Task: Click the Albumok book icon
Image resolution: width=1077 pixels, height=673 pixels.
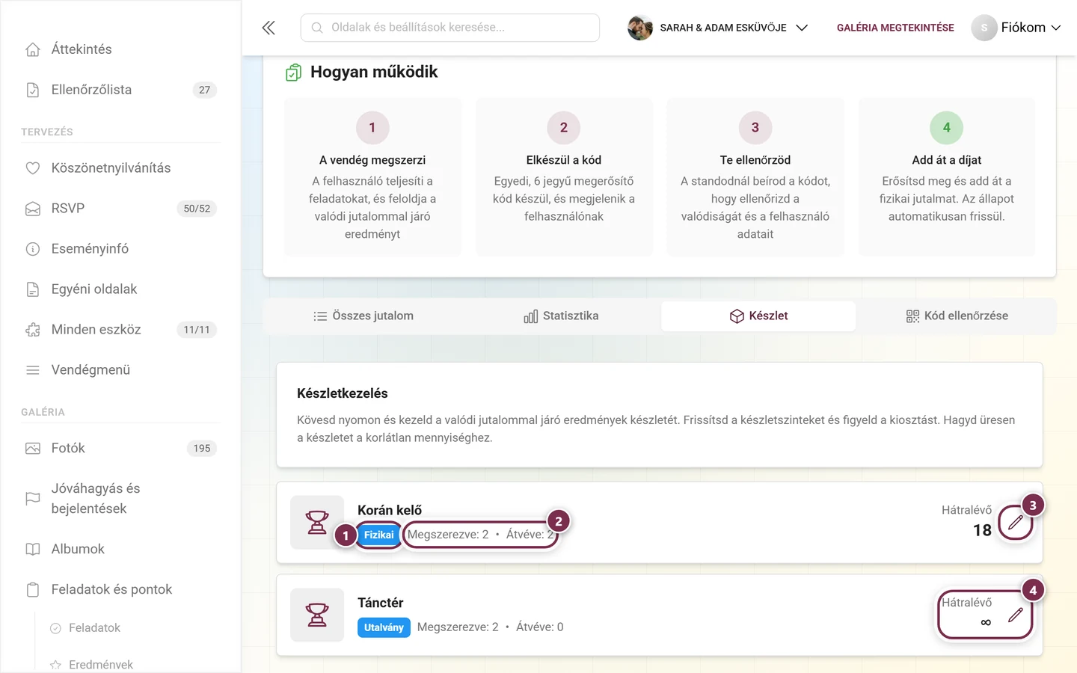Action: [33, 550]
